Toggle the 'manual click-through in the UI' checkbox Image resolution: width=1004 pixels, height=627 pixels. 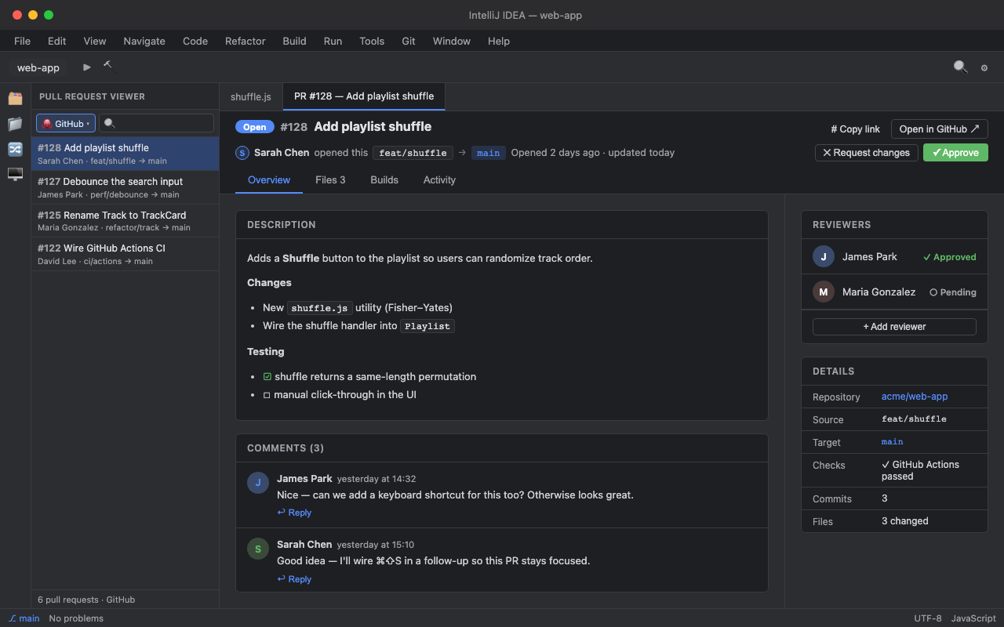click(x=267, y=395)
